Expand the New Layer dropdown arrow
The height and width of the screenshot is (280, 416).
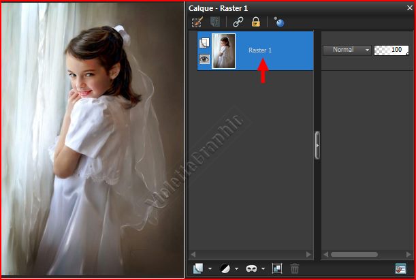coord(210,269)
